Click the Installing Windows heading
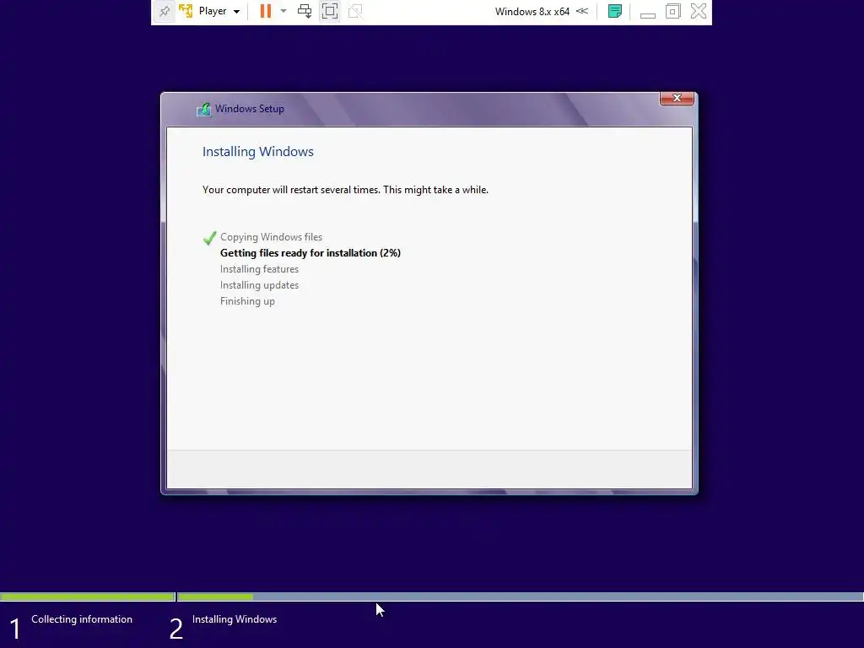864x648 pixels. pyautogui.click(x=258, y=152)
